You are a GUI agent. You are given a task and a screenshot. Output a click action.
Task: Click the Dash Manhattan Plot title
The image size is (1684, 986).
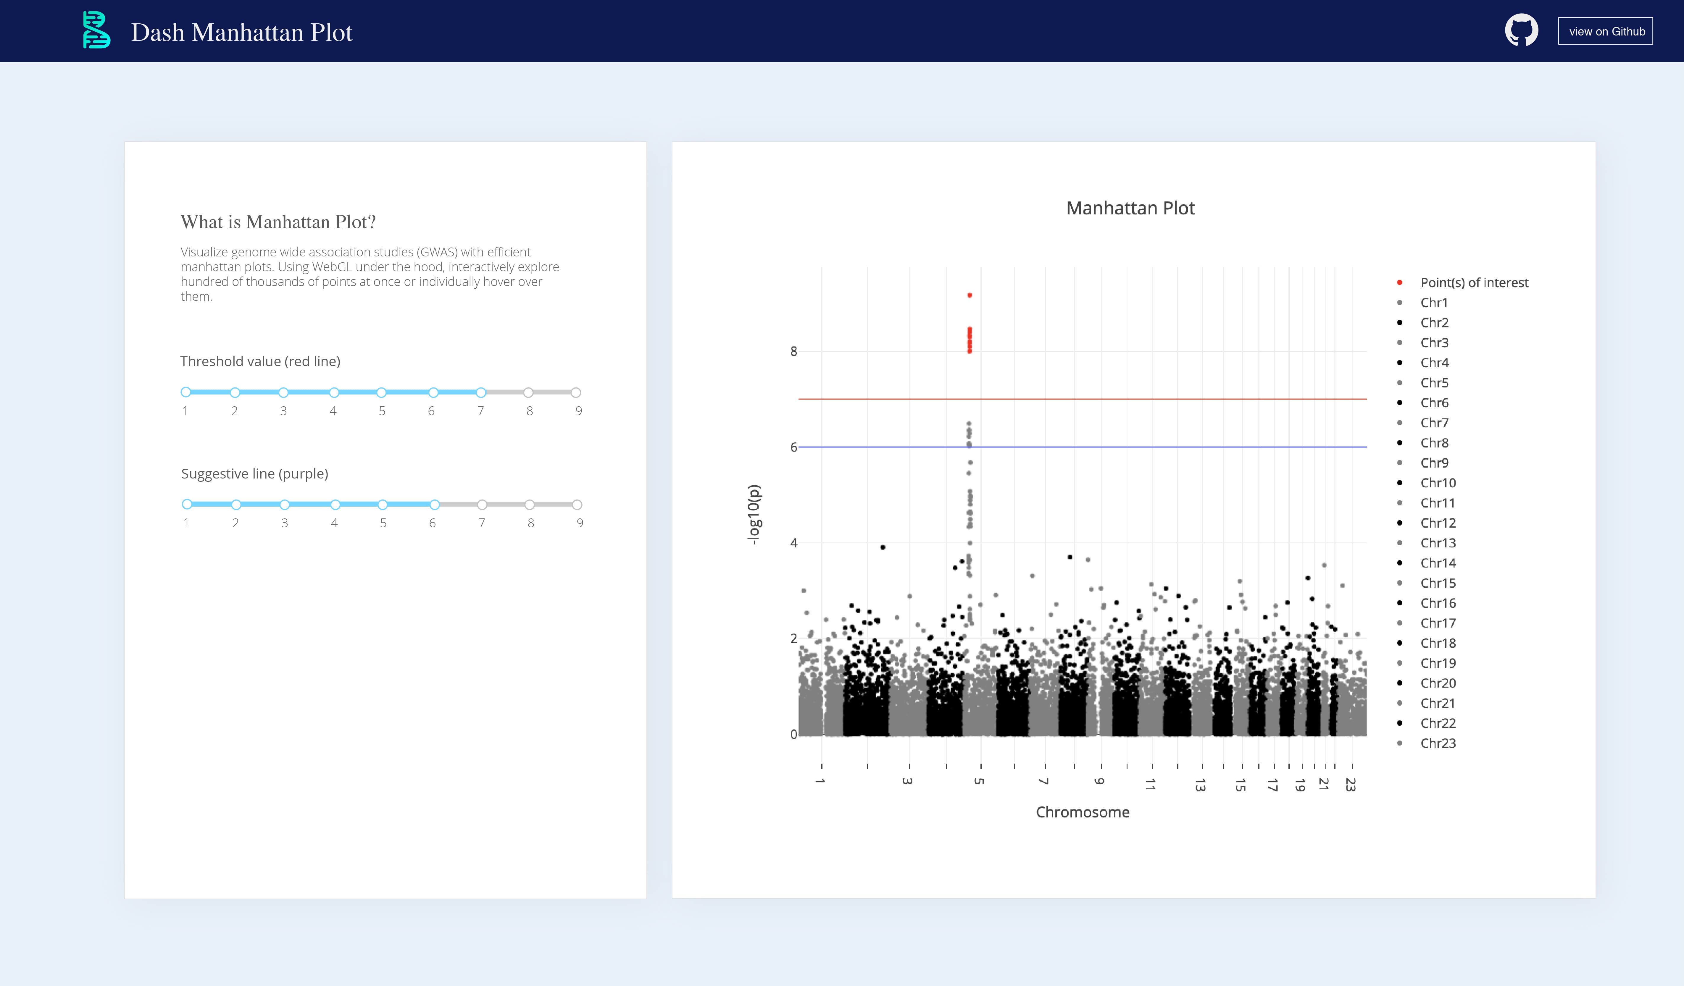point(242,31)
